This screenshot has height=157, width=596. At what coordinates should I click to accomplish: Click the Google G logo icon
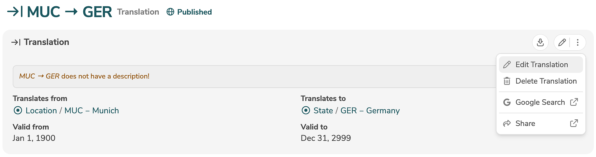507,102
